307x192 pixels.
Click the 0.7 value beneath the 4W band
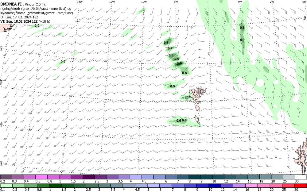pyautogui.click(x=243, y=40)
